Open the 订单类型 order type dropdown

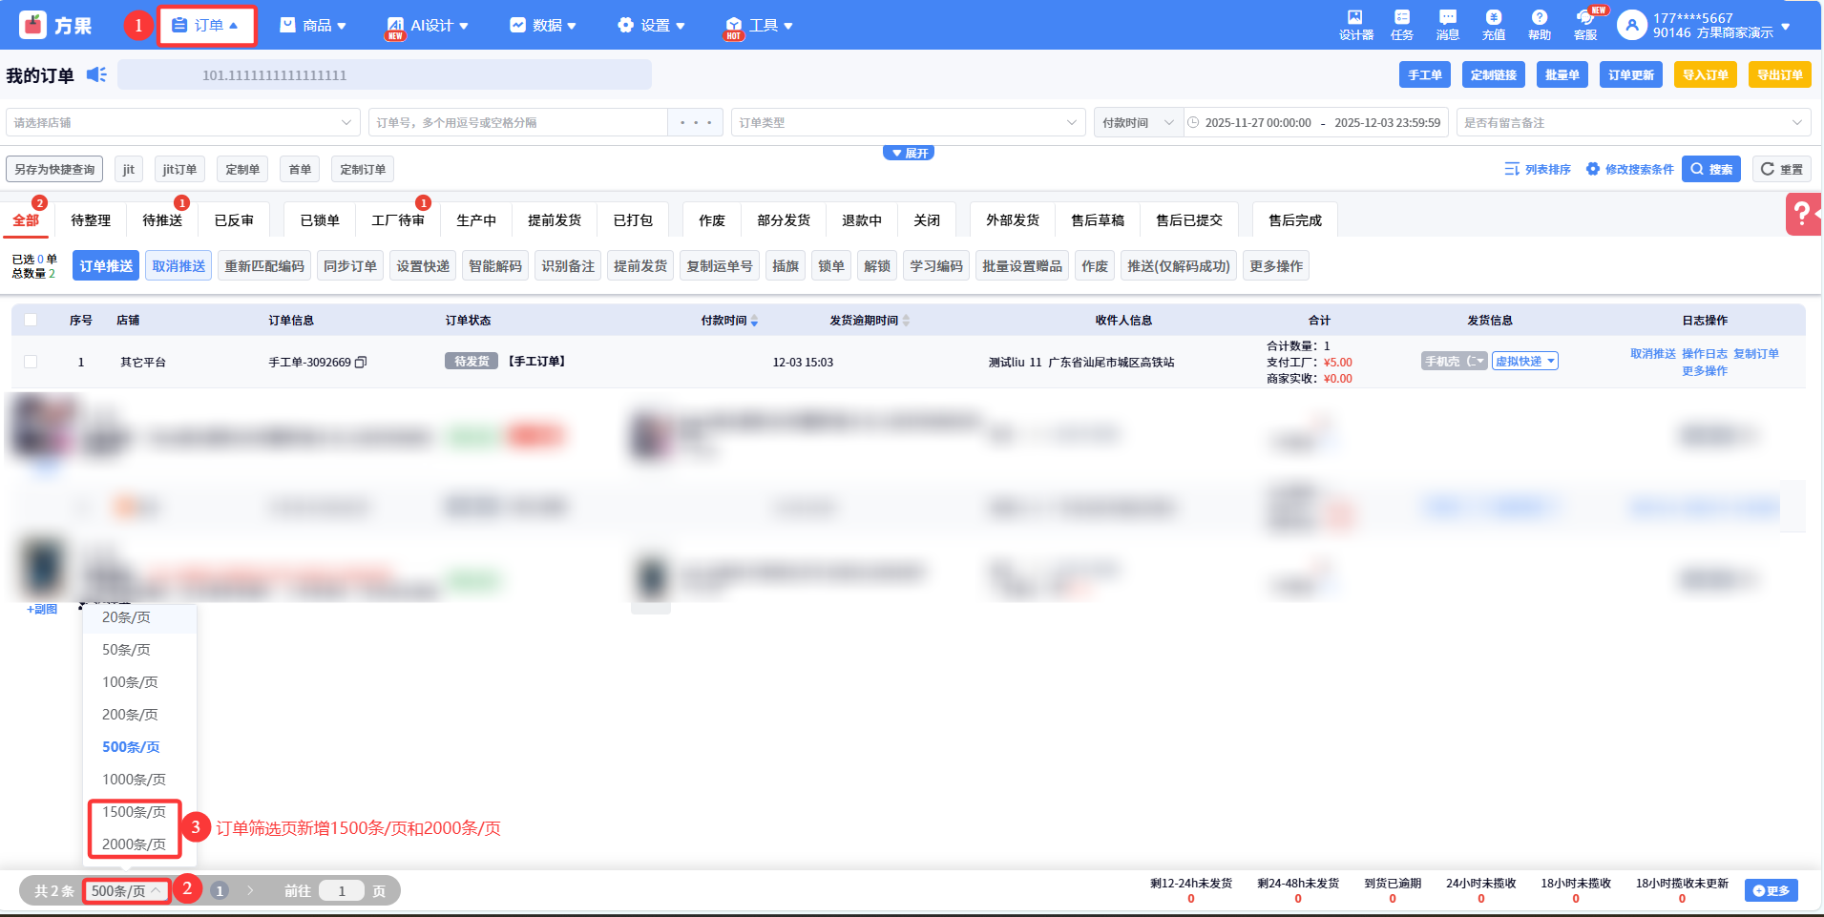(x=907, y=122)
